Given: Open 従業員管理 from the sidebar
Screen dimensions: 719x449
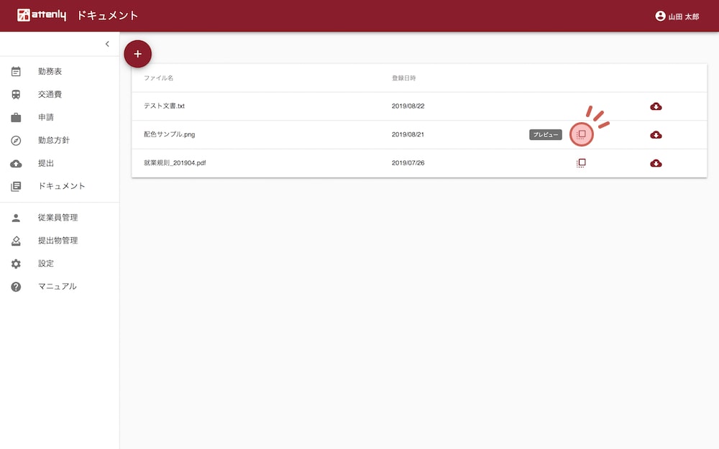Looking at the screenshot, I should [58, 218].
